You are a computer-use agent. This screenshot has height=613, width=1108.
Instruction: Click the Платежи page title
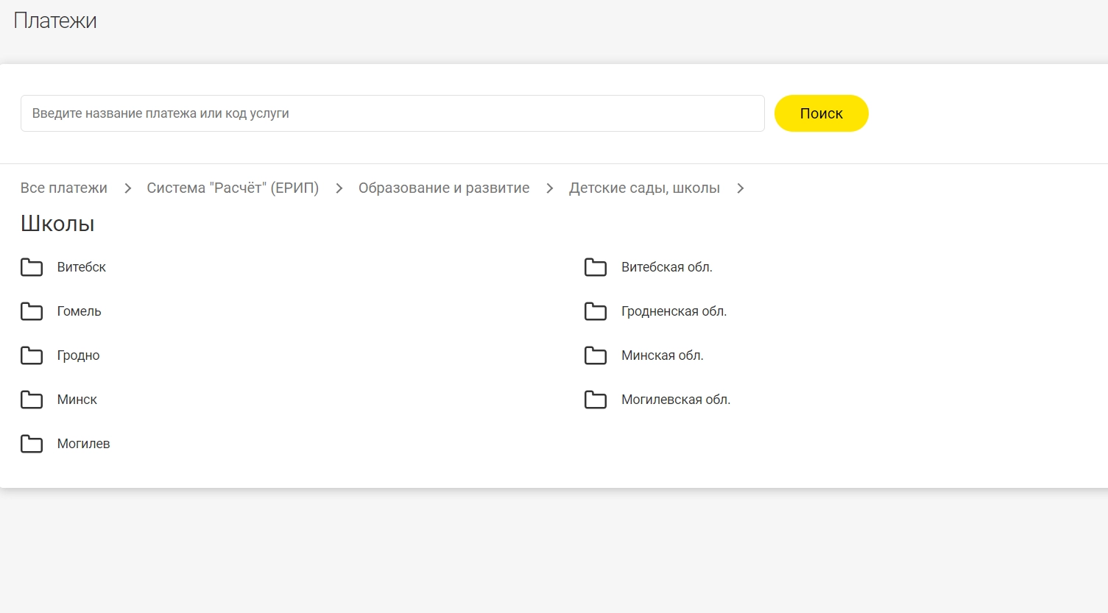pos(55,21)
